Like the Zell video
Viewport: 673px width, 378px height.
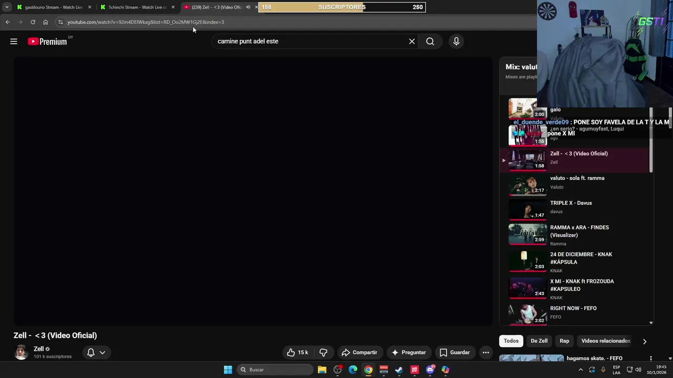[298, 352]
